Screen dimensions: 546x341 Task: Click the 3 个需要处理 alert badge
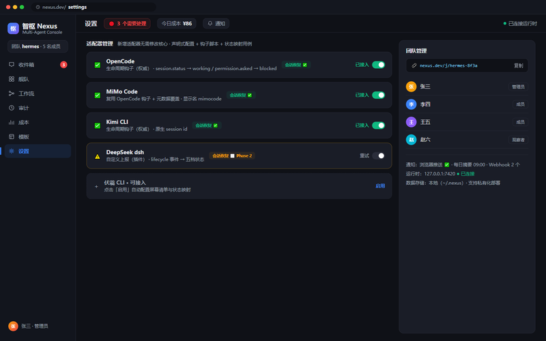tap(128, 24)
